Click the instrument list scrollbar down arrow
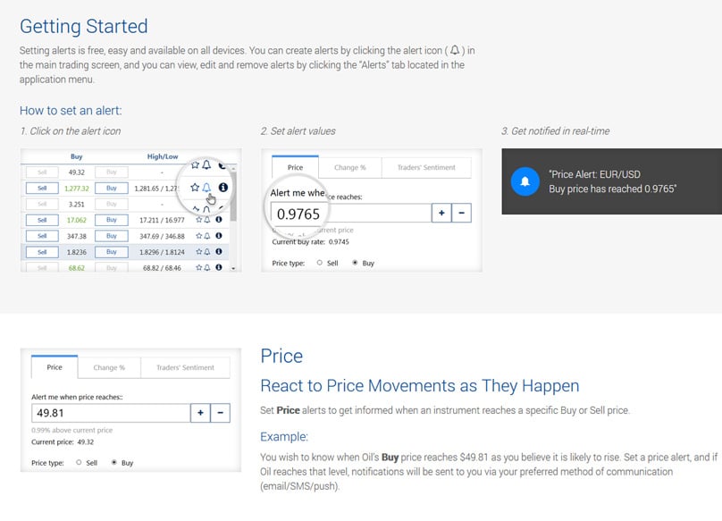Image resolution: width=722 pixels, height=521 pixels. pos(233,268)
